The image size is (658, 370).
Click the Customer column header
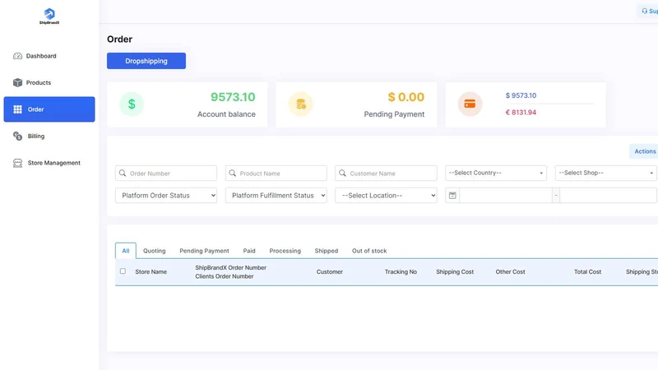click(330, 272)
